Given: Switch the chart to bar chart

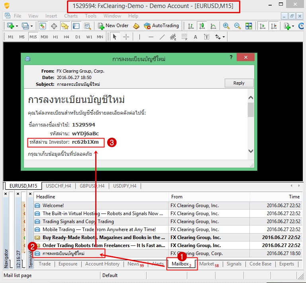Looking at the screenshot, I should [191, 26].
